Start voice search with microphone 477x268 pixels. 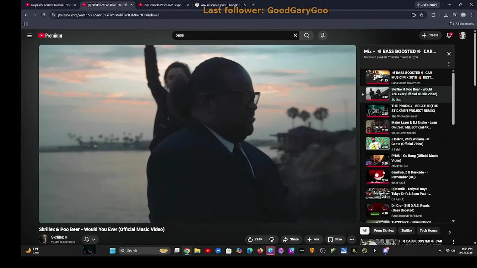coord(323,35)
